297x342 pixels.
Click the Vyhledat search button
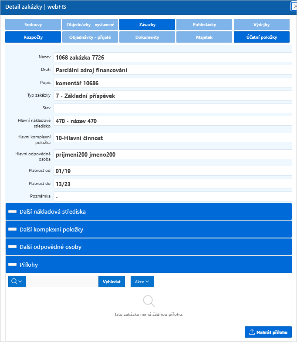[x=111, y=282]
